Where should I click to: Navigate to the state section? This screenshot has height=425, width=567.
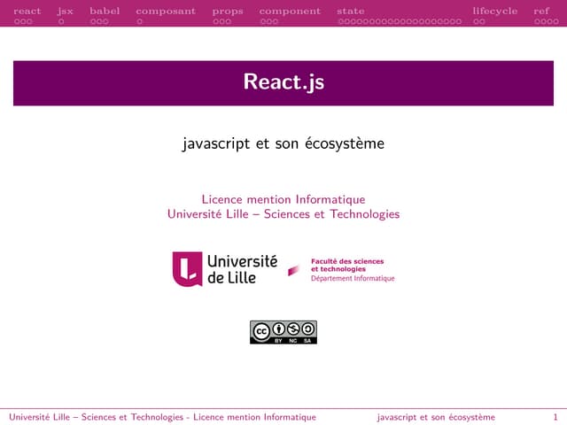pos(351,11)
